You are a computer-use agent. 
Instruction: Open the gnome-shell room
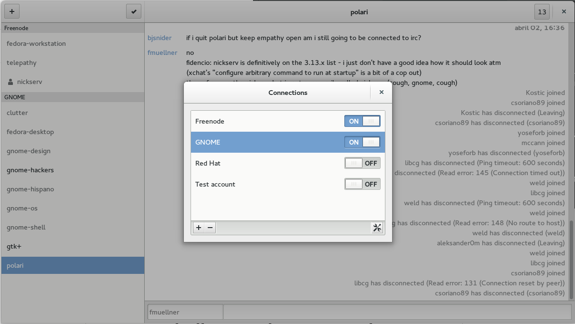(73, 227)
